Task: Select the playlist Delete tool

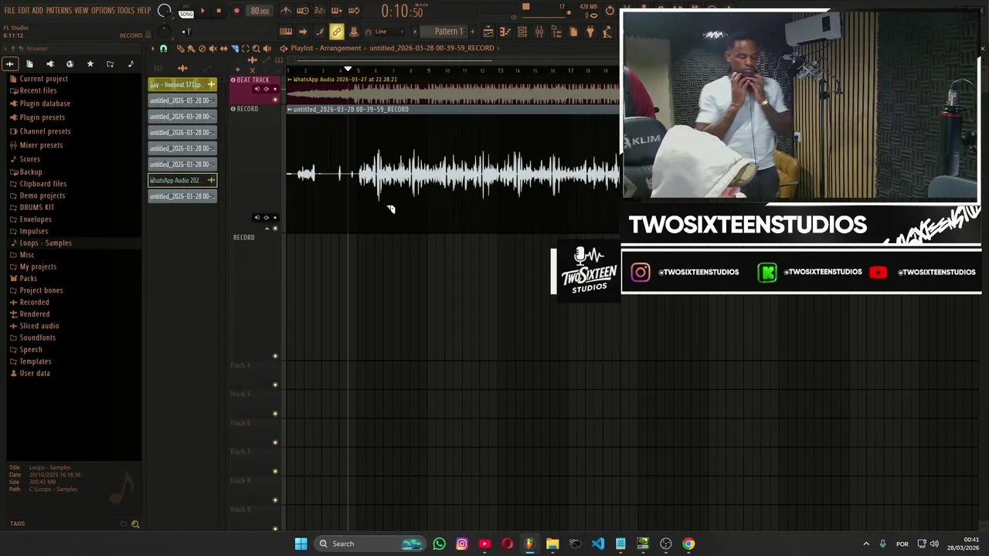Action: coord(202,49)
